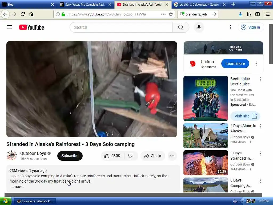Switch to scratch 1.0 download Google tab
This screenshot has height=205, width=273.
pos(199,5)
